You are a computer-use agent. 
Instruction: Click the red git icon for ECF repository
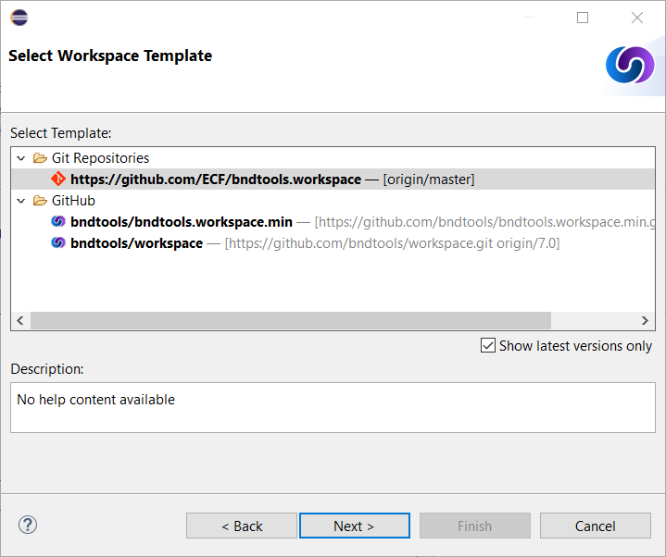[58, 179]
